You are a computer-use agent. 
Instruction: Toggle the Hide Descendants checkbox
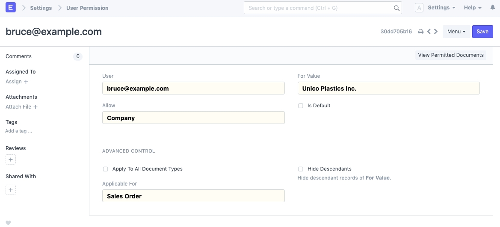[x=301, y=169]
